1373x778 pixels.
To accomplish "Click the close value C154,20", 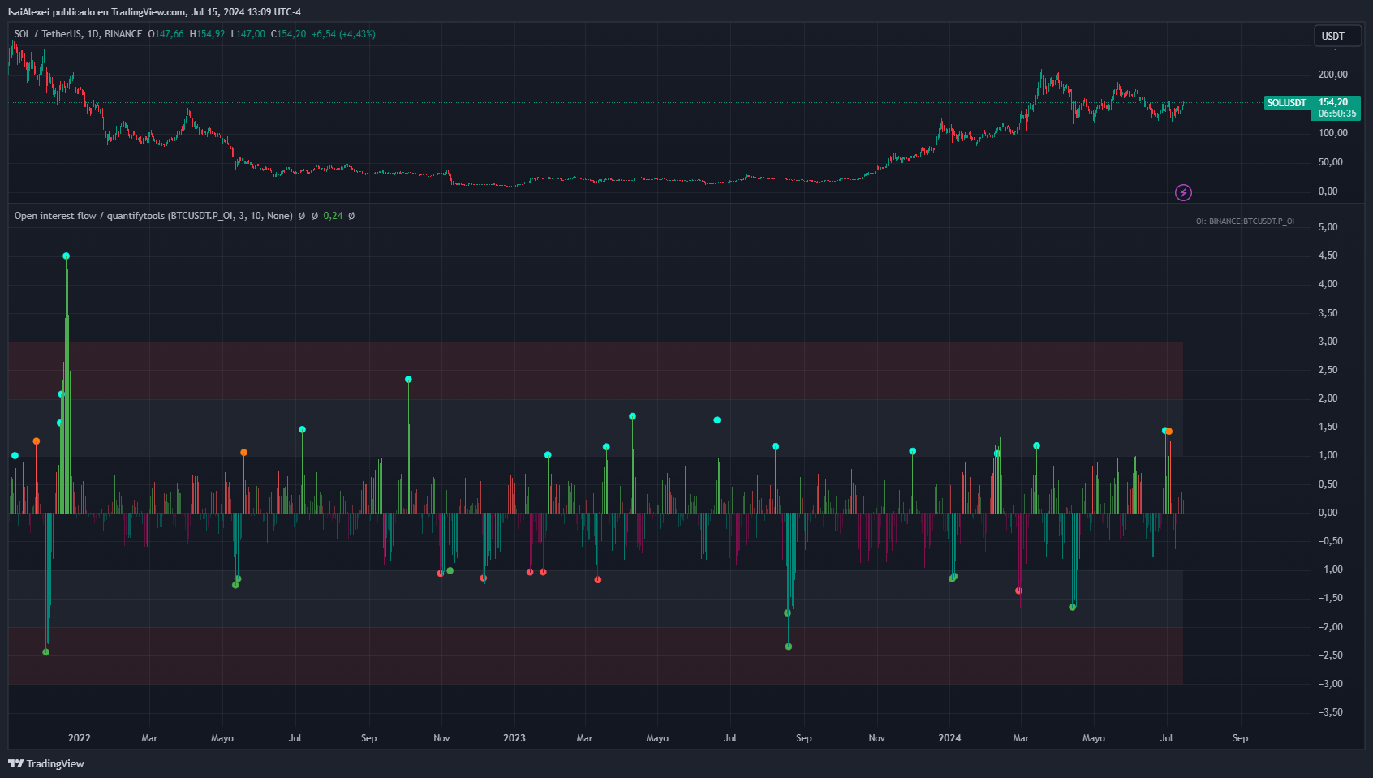I will click(288, 34).
